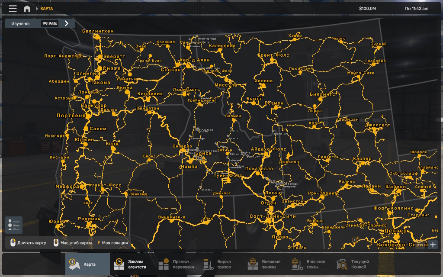Screen dimensions: 443x277
Task: Click the Текущий Конвой icon
Action: (x=342, y=264)
